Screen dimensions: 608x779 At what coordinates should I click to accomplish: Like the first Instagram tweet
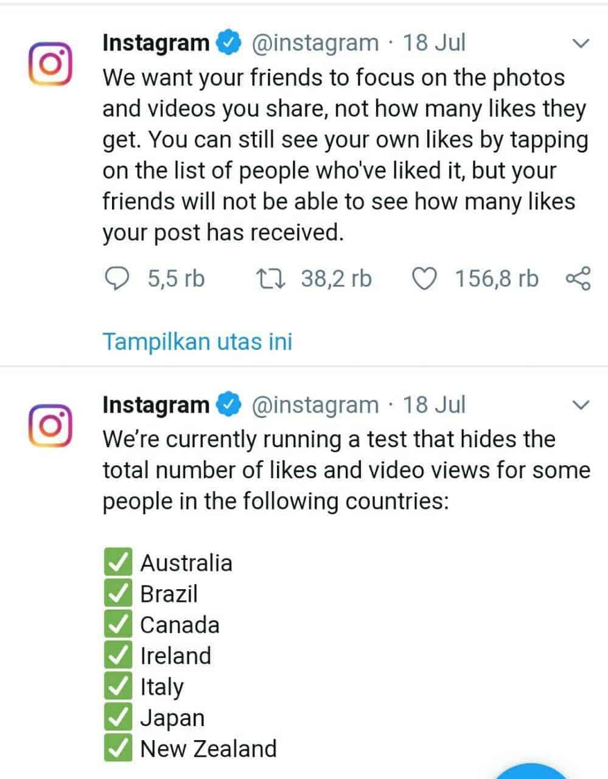click(x=426, y=279)
